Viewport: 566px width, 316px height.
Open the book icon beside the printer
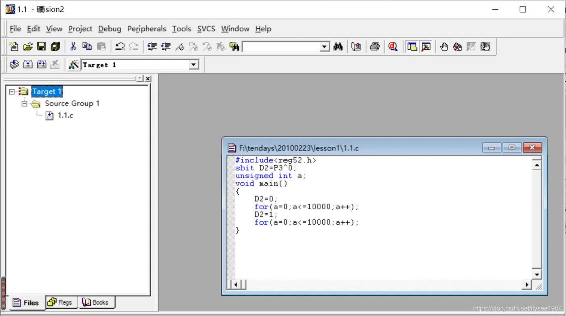pyautogui.click(x=356, y=46)
